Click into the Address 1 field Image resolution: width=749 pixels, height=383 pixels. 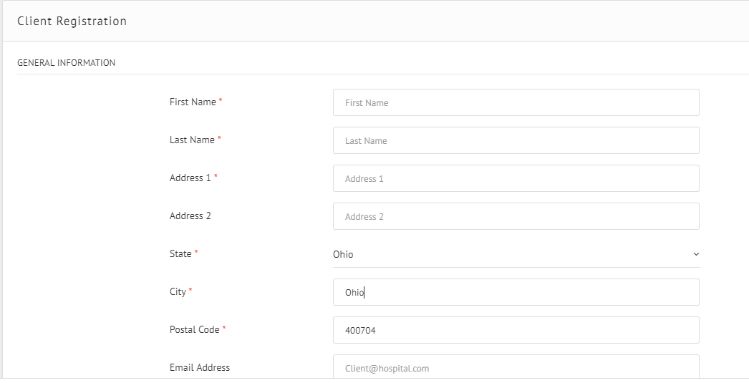point(516,178)
